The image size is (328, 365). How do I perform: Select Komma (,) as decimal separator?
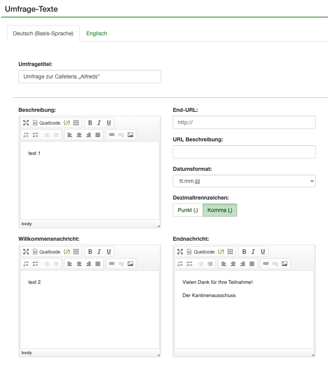[x=220, y=210]
